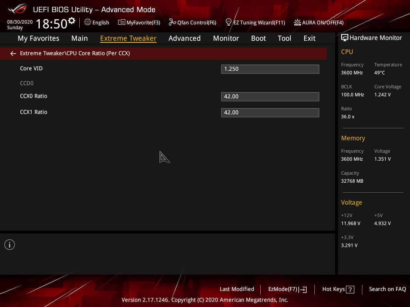Click the Hardware Monitor title
This screenshot has width=410, height=307.
376,38
